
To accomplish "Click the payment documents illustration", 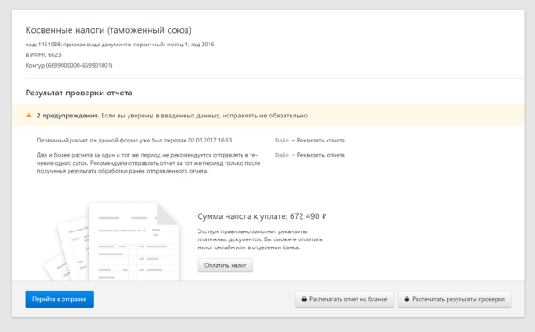I will pyautogui.click(x=112, y=242).
